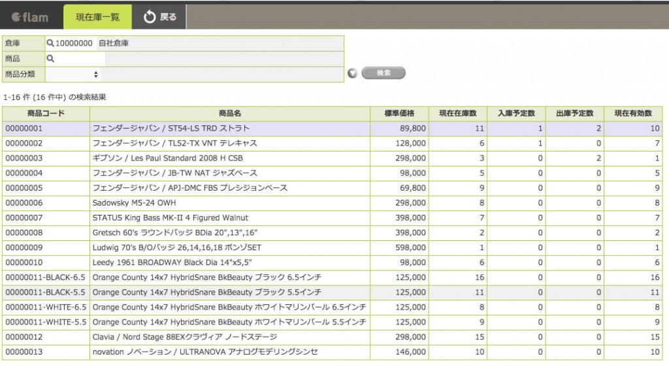Click the flam logo
The image size is (669, 367).
click(x=30, y=17)
